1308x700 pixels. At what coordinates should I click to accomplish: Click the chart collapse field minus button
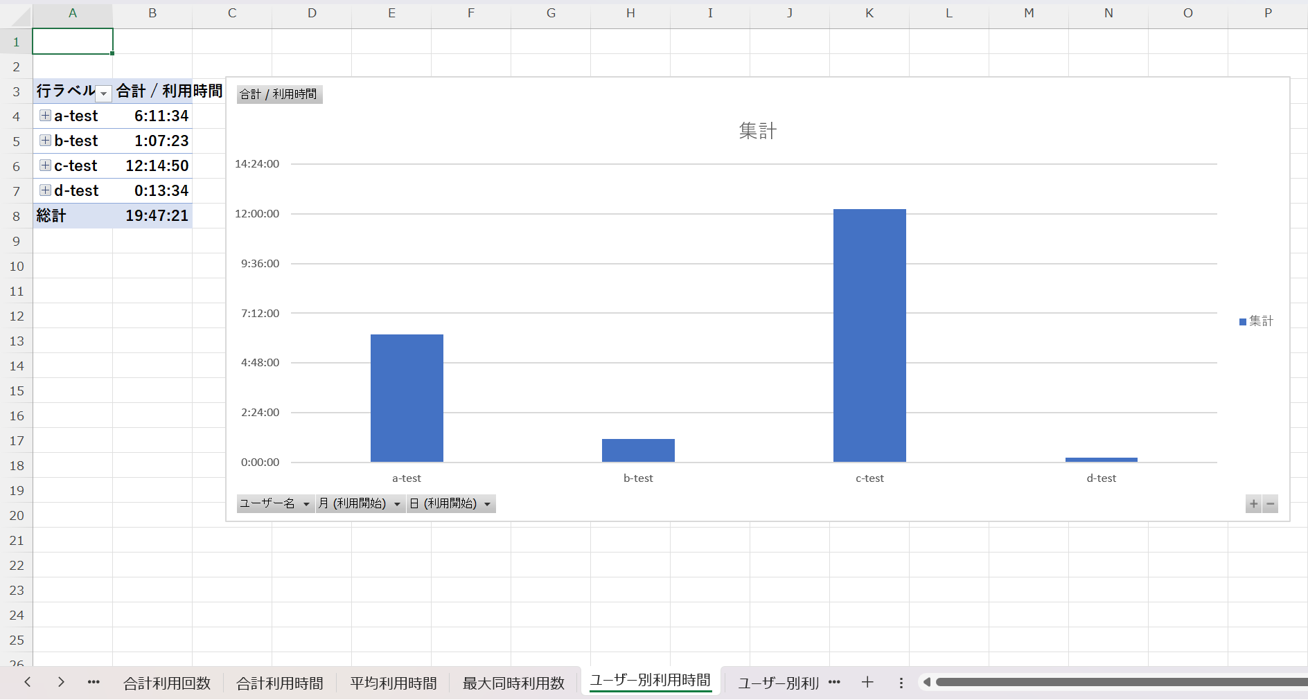click(1270, 504)
